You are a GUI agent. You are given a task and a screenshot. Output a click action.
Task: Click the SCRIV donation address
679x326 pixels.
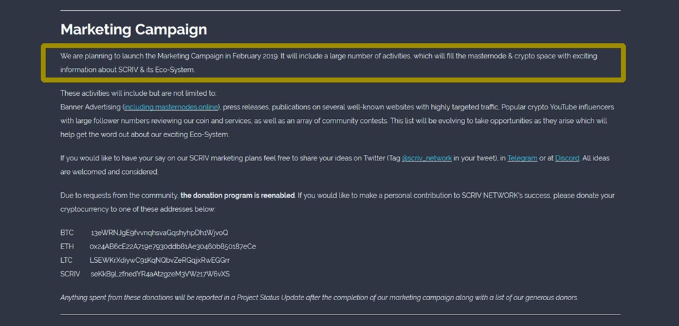[x=160, y=274]
